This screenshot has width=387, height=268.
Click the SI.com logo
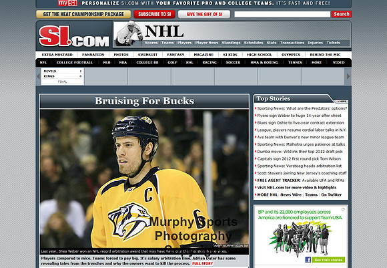pos(74,36)
